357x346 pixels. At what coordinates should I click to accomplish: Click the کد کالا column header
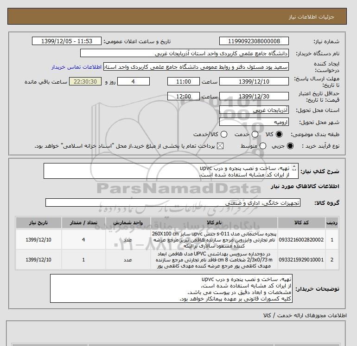coord(301,222)
